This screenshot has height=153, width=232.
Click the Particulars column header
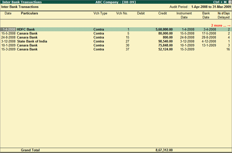pos(29,13)
